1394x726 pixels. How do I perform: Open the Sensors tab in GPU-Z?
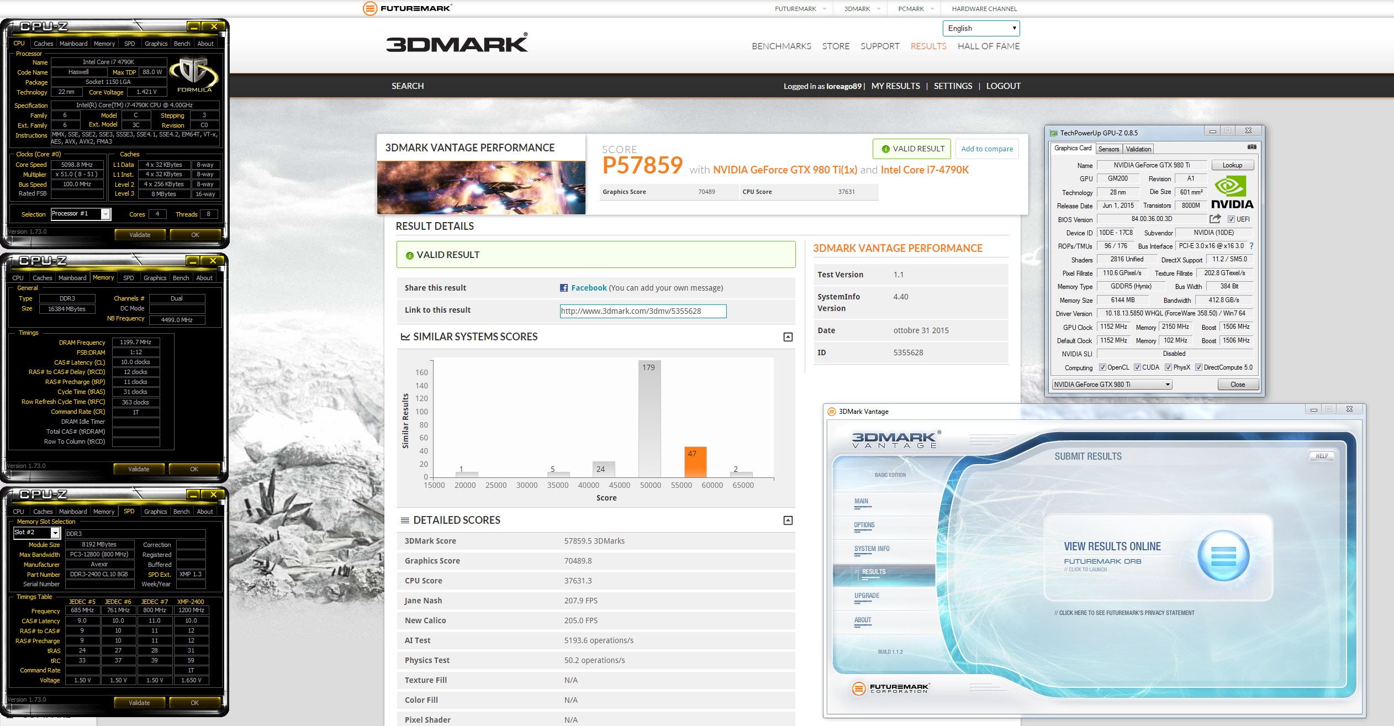[1108, 149]
